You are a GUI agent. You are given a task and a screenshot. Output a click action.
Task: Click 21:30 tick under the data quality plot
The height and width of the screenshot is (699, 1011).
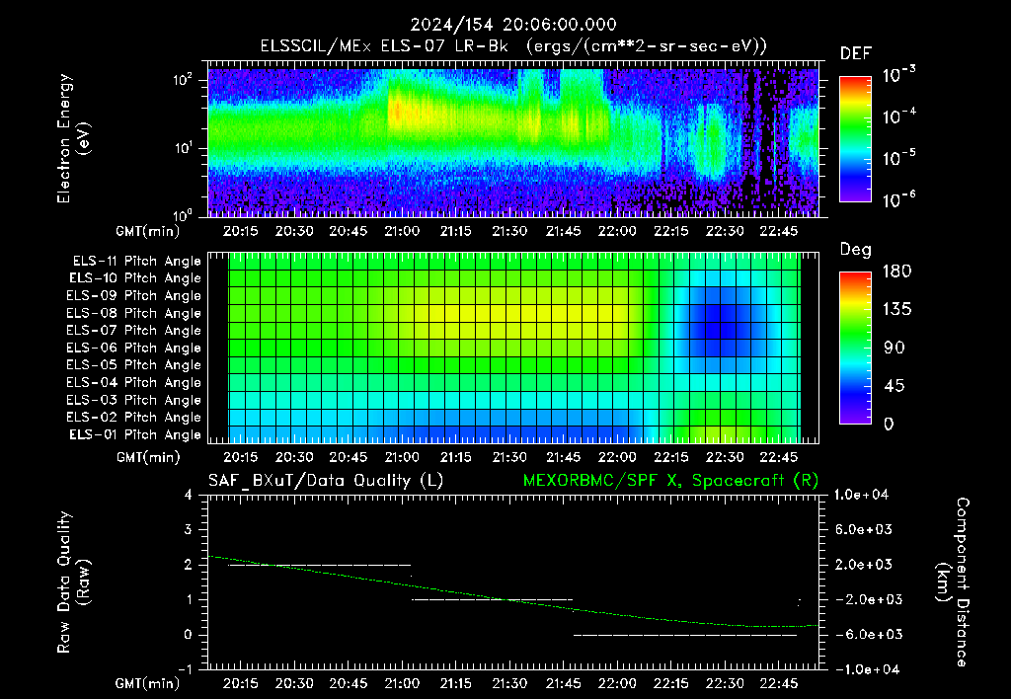(x=509, y=683)
